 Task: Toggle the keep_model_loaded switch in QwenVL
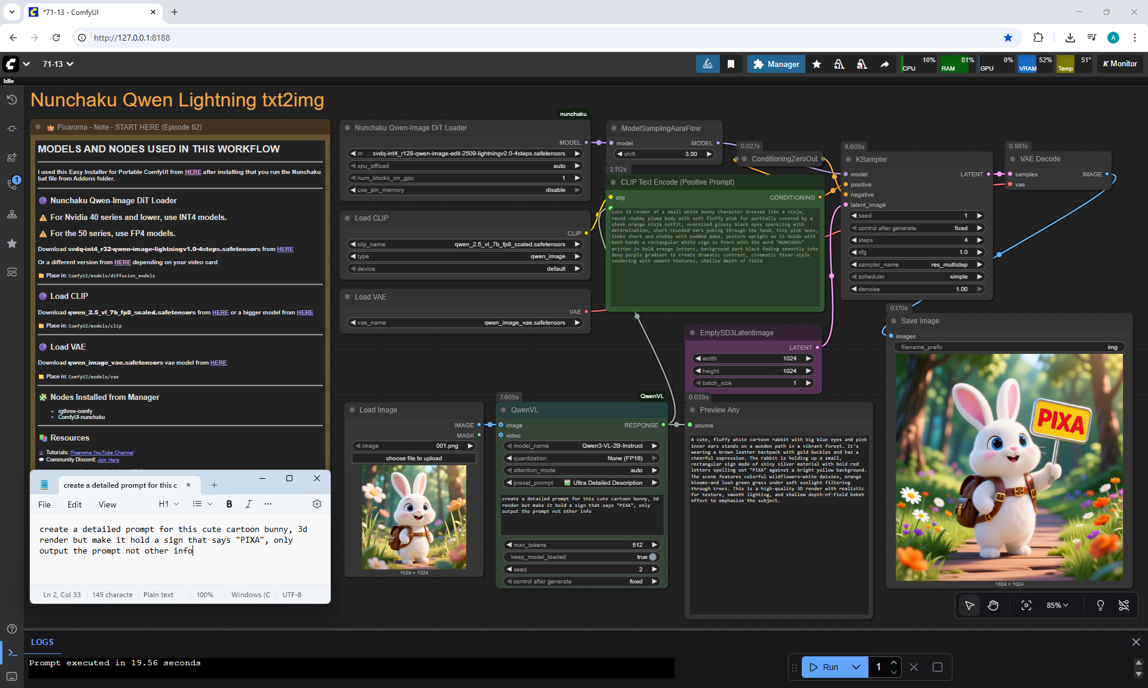652,557
